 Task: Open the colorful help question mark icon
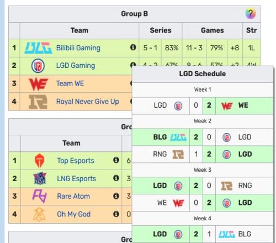coord(251,13)
